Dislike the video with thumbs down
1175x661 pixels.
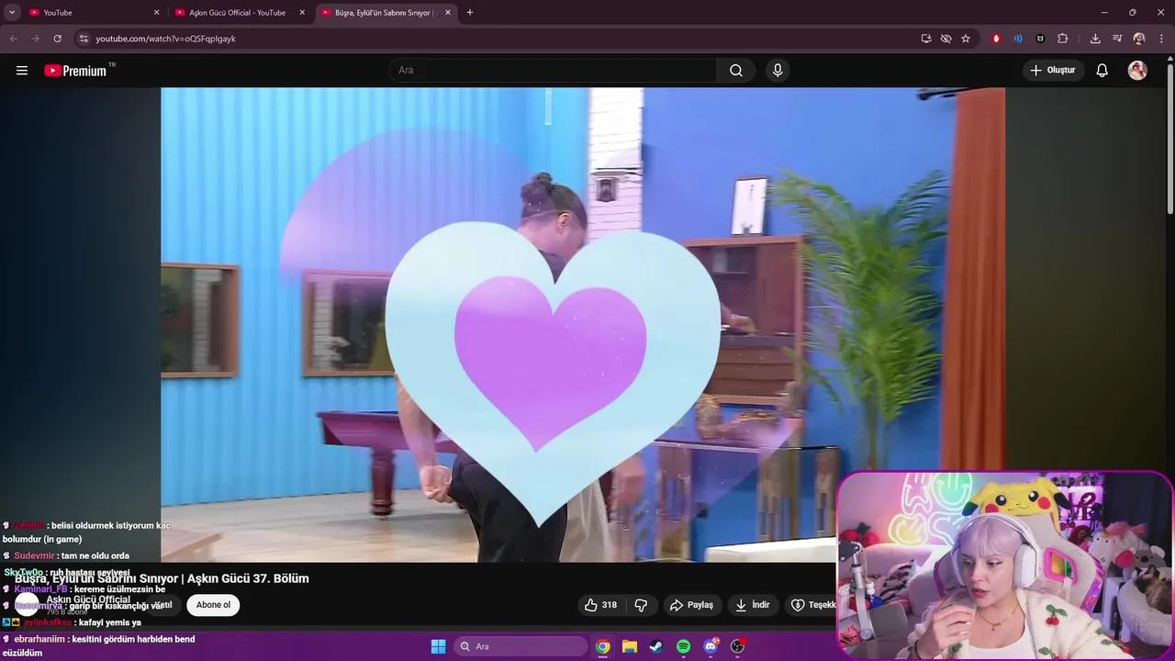[x=641, y=605]
